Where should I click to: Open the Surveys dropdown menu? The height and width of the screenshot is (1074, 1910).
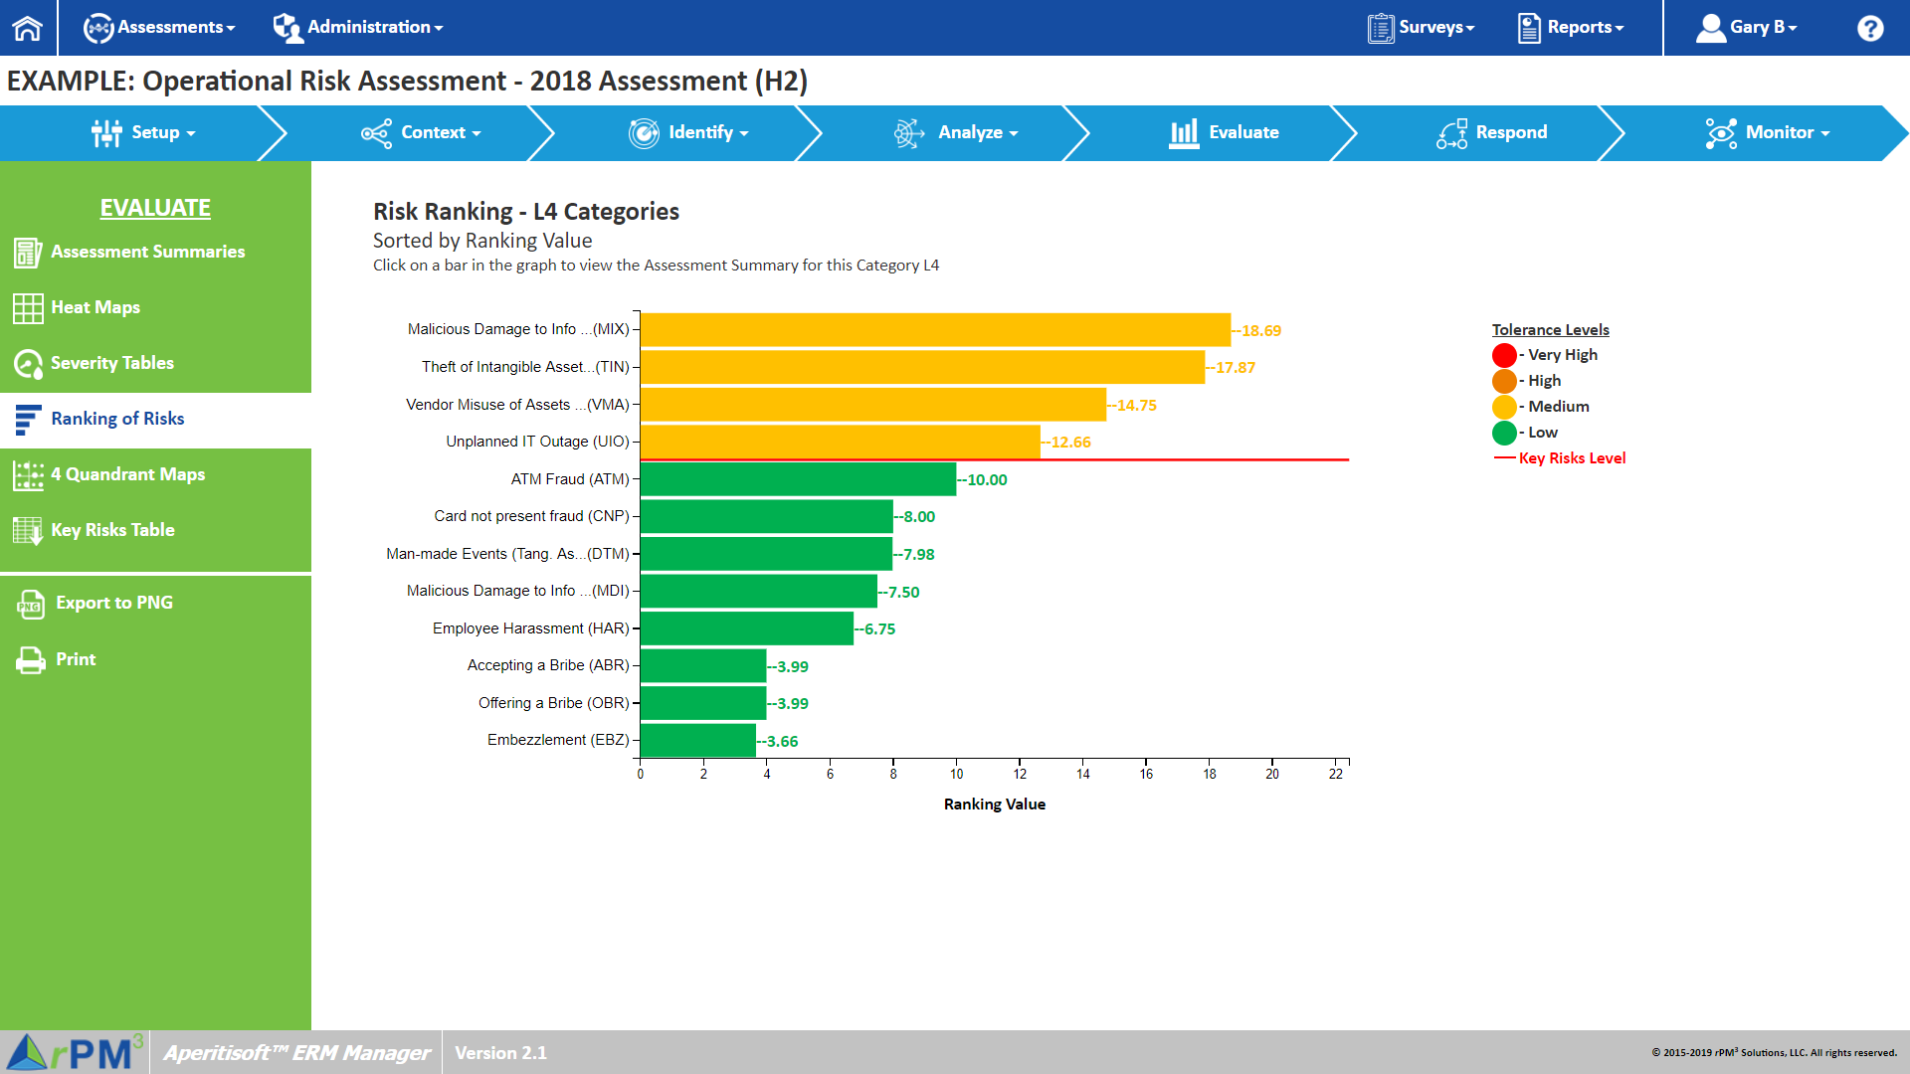[1422, 28]
